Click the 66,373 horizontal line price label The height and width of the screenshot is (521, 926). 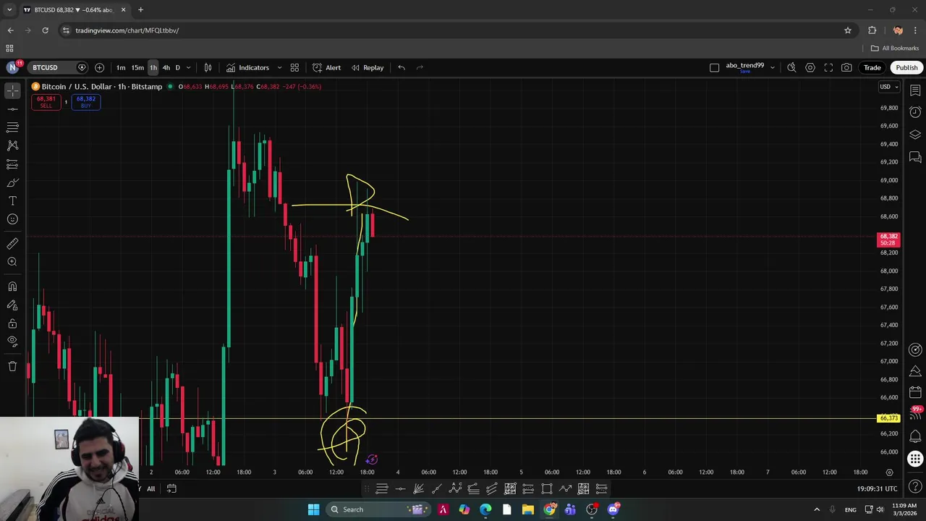(888, 418)
